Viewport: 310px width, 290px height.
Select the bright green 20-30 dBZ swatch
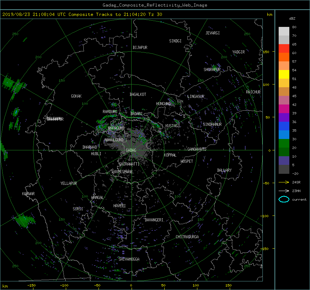coord(284,143)
